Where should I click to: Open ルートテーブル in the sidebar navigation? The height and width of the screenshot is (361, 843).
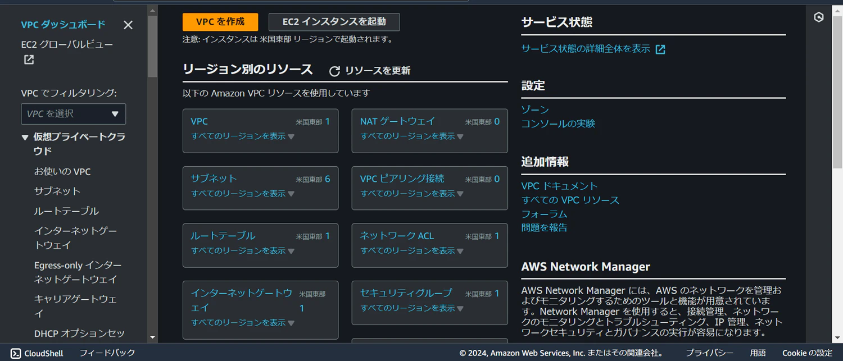[66, 211]
